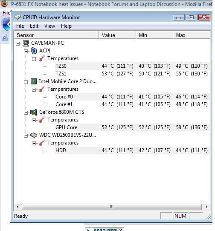The height and width of the screenshot is (231, 215).
Task: Collapse the ACPI tree node
Action: [x=26, y=51]
